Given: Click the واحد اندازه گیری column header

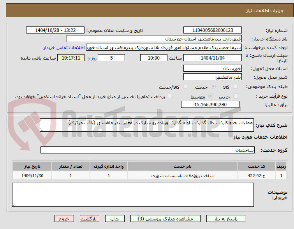Looking at the screenshot, I should pyautogui.click(x=109, y=166).
